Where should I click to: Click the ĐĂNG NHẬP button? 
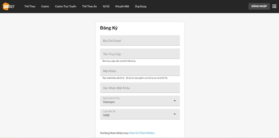259,6
